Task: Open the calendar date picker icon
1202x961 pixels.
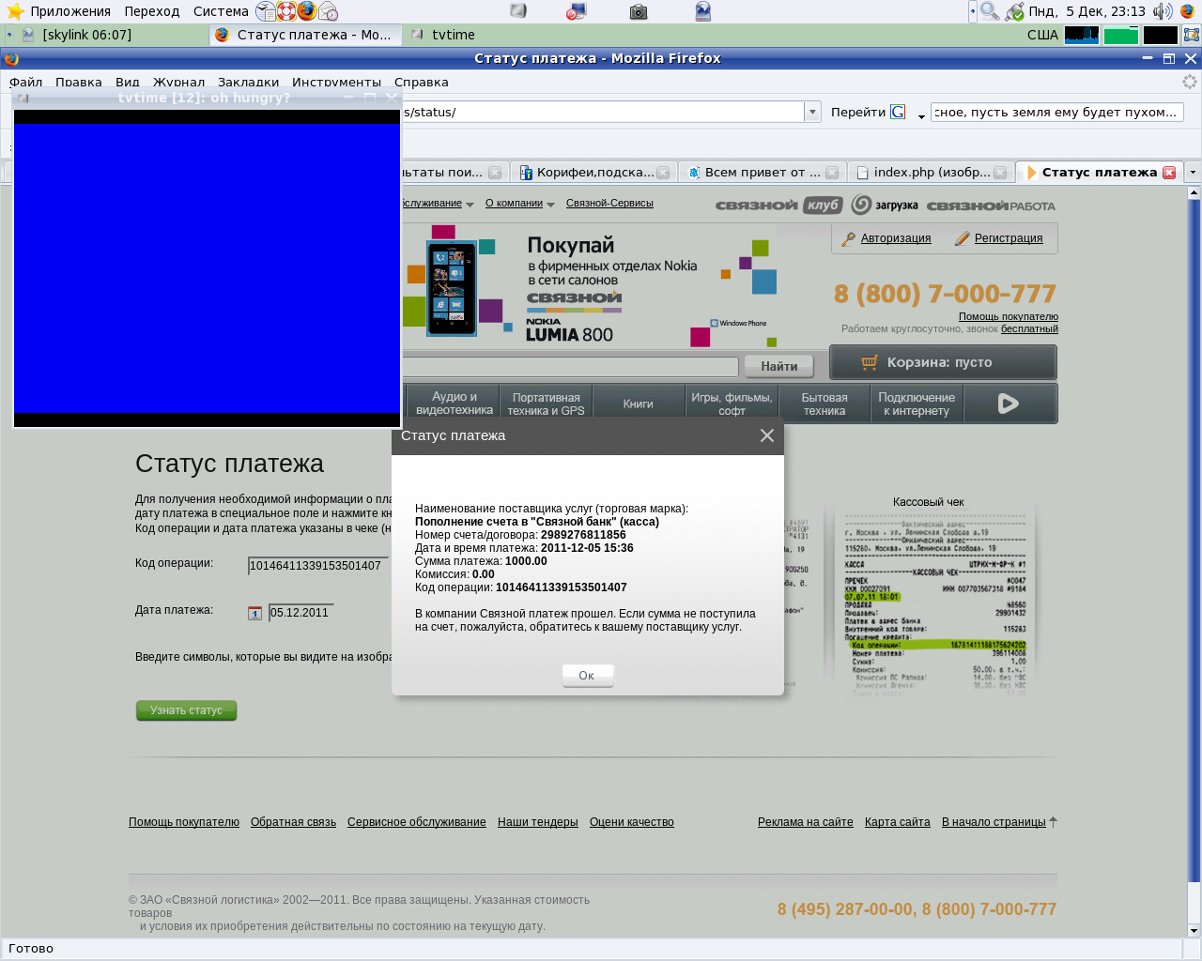Action: 254,613
